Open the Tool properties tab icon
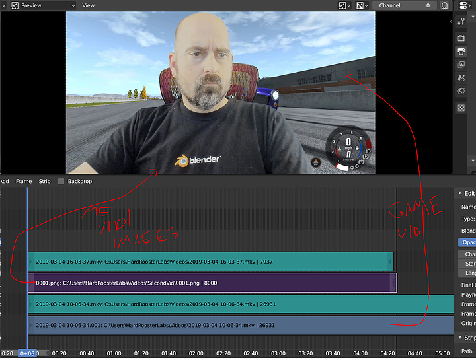Screen dimensions: 476x358 point(461,21)
